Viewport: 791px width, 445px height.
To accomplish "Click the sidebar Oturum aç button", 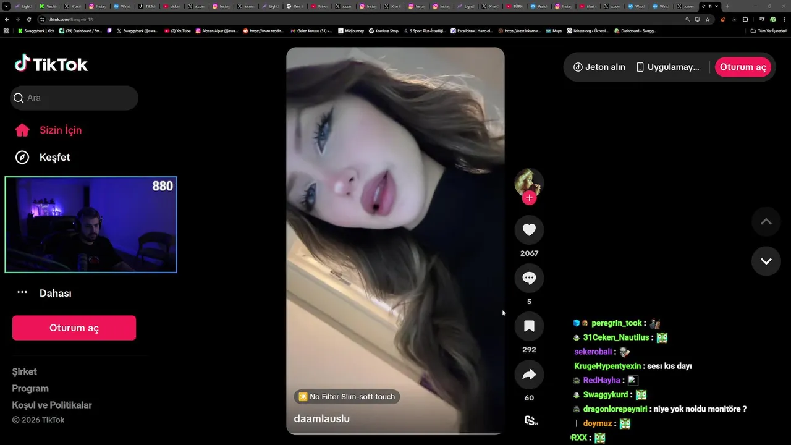I will coord(74,328).
